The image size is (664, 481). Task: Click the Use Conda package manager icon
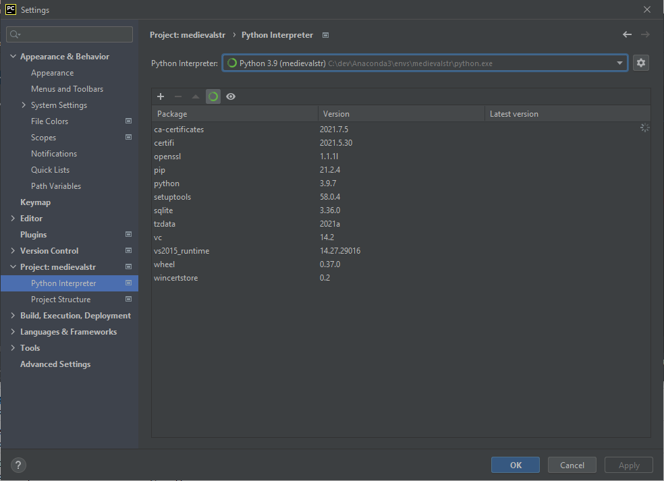tap(213, 96)
